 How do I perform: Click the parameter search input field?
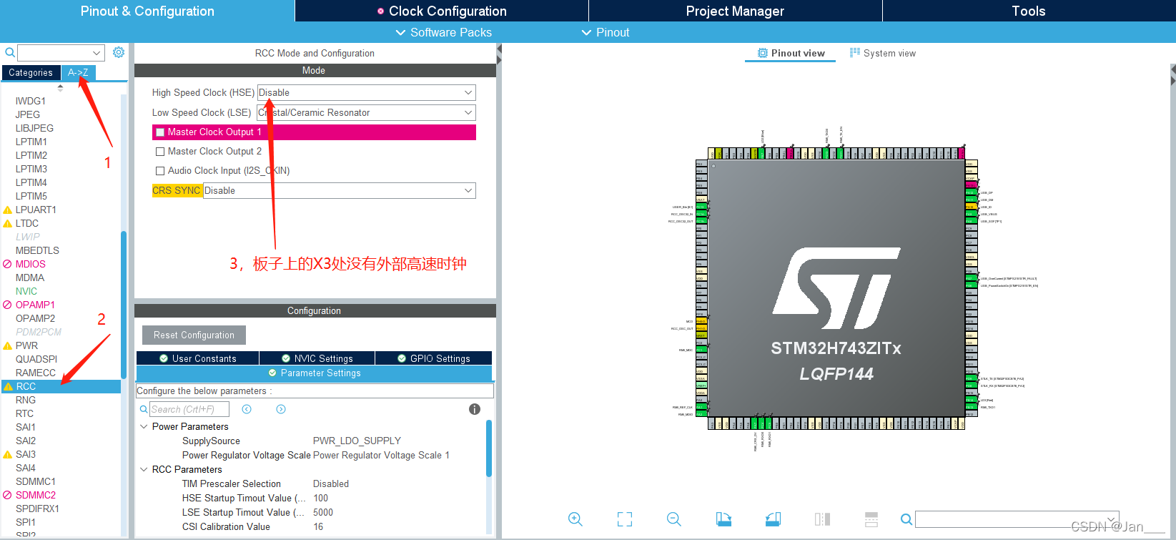point(189,409)
